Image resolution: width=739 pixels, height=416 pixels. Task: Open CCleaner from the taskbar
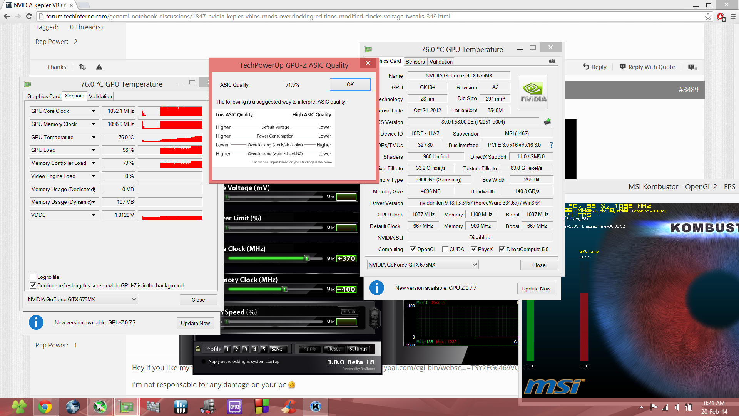point(289,407)
